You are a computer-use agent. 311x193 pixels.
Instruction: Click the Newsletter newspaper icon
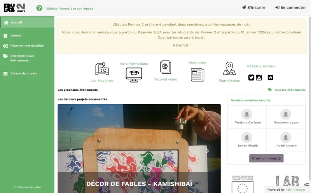click(197, 75)
